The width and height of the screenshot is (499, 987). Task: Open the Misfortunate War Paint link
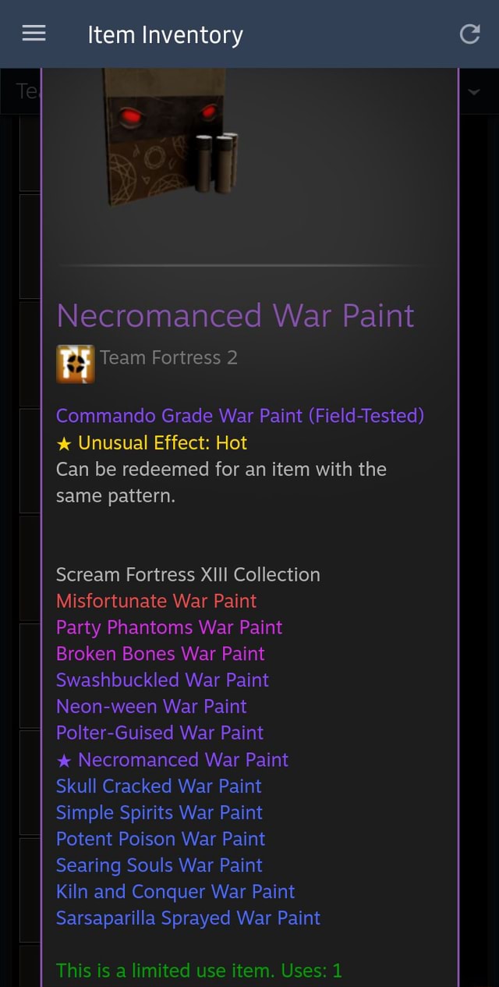click(x=156, y=601)
